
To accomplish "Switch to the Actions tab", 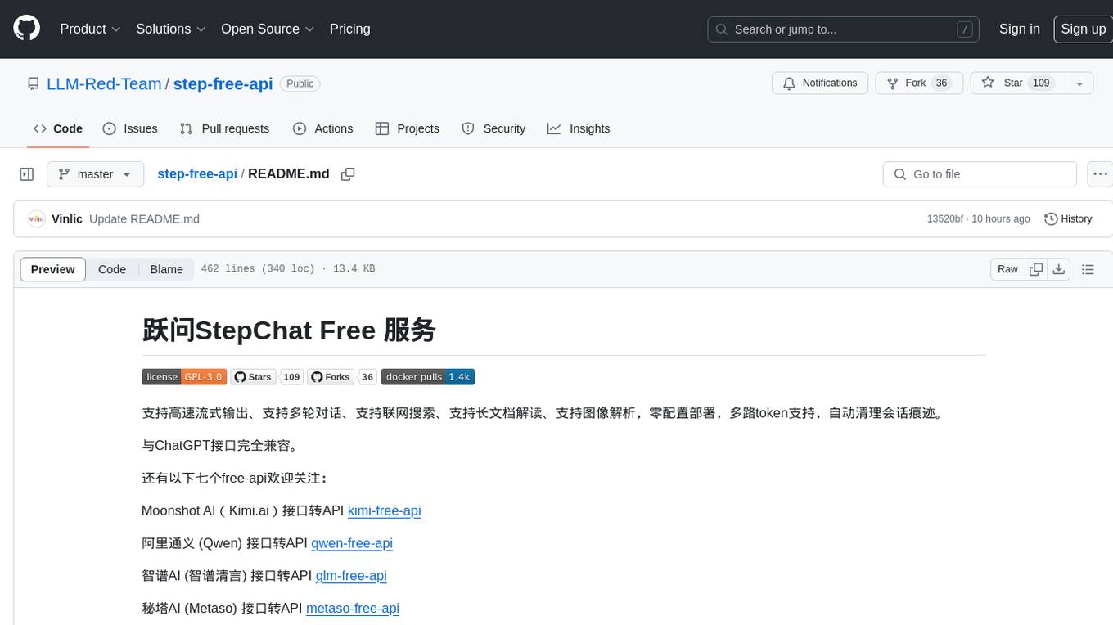I will click(323, 128).
